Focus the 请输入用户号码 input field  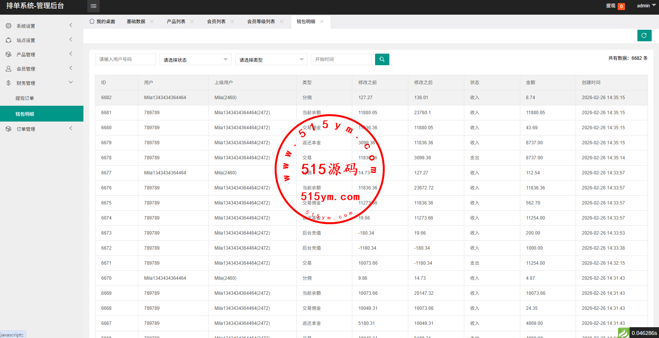(x=125, y=59)
